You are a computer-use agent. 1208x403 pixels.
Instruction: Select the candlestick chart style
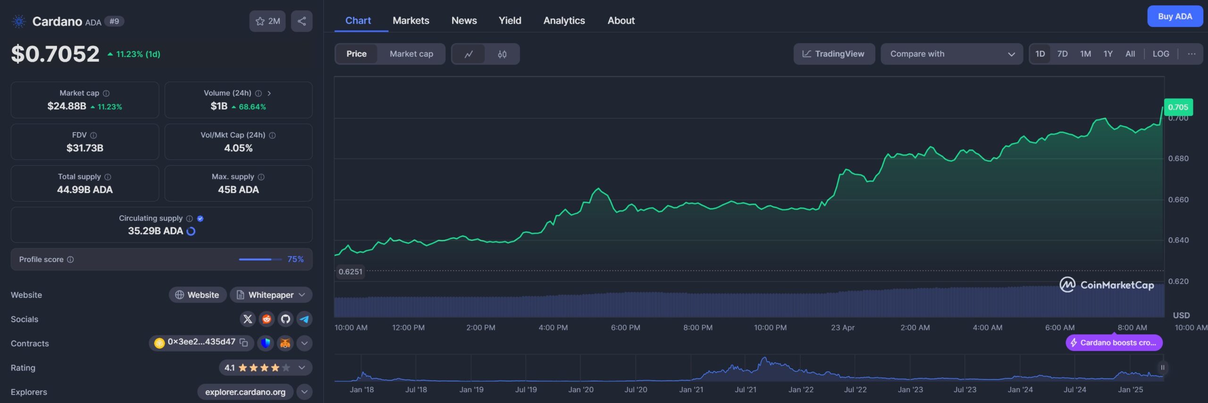pos(502,54)
